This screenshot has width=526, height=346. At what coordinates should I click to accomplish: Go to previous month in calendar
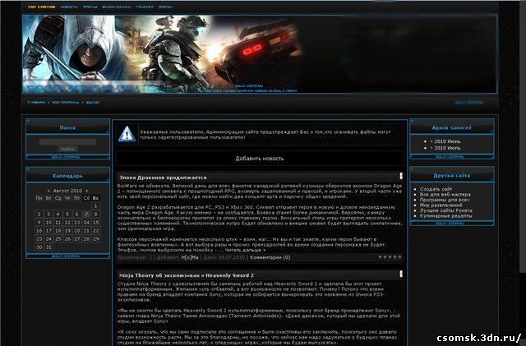[48, 191]
